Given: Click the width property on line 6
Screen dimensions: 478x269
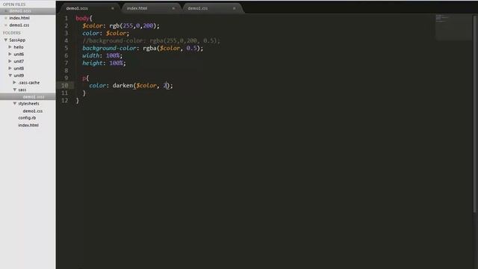Looking at the screenshot, I should point(91,55).
